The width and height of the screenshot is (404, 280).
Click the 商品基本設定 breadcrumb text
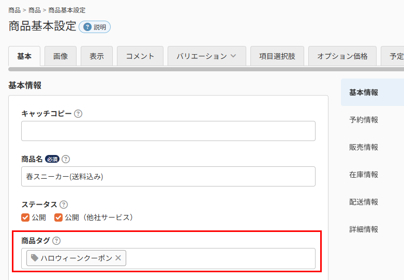point(67,10)
